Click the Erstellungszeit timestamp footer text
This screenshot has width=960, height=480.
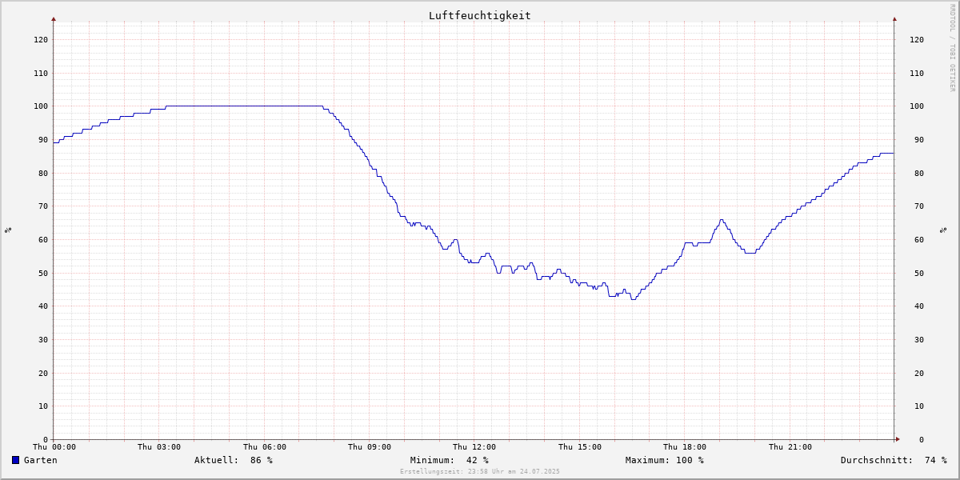click(x=480, y=471)
